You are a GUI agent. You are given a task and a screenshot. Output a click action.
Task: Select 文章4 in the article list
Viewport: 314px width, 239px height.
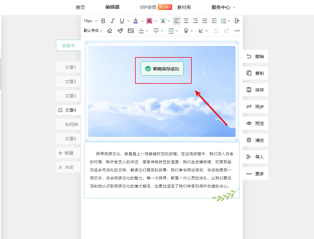[68, 110]
